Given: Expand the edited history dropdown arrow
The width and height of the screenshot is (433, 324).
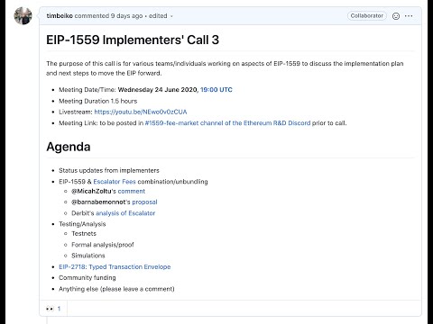Looking at the screenshot, I should tap(171, 16).
